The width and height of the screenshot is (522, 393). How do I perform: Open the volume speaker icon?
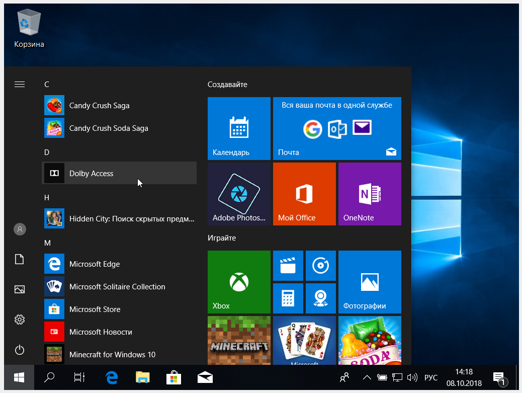click(412, 377)
